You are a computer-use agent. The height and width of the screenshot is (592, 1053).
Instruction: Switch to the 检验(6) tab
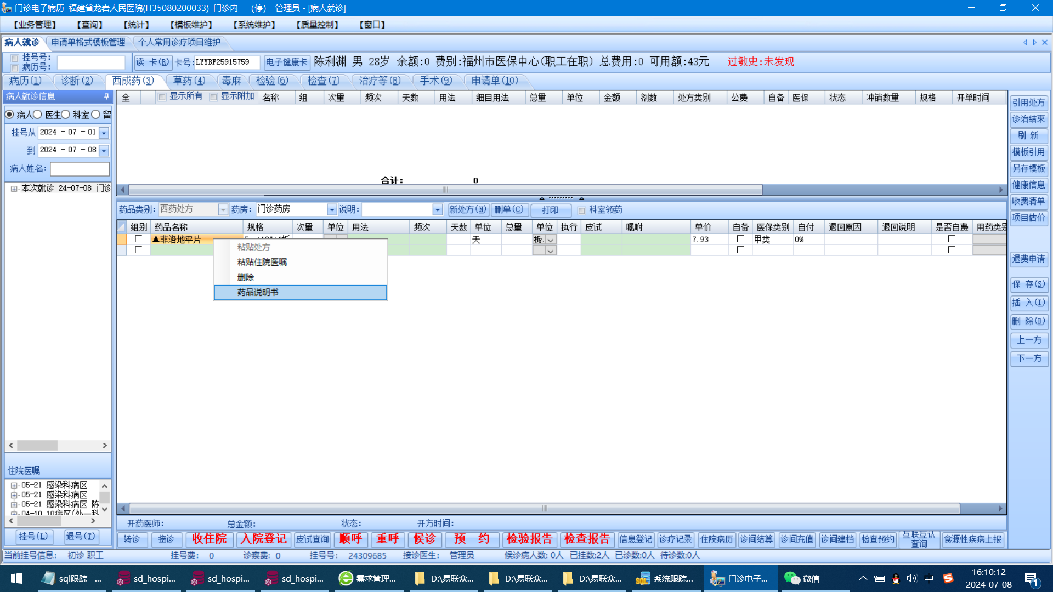271,81
